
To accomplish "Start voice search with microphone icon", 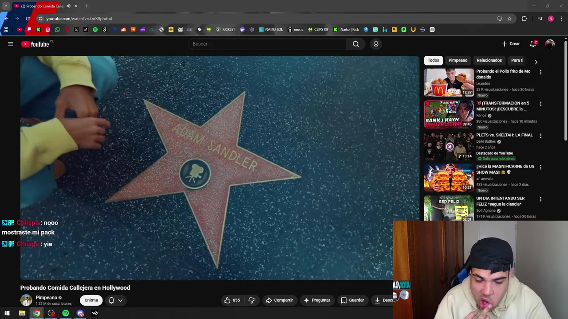I will pyautogui.click(x=376, y=44).
